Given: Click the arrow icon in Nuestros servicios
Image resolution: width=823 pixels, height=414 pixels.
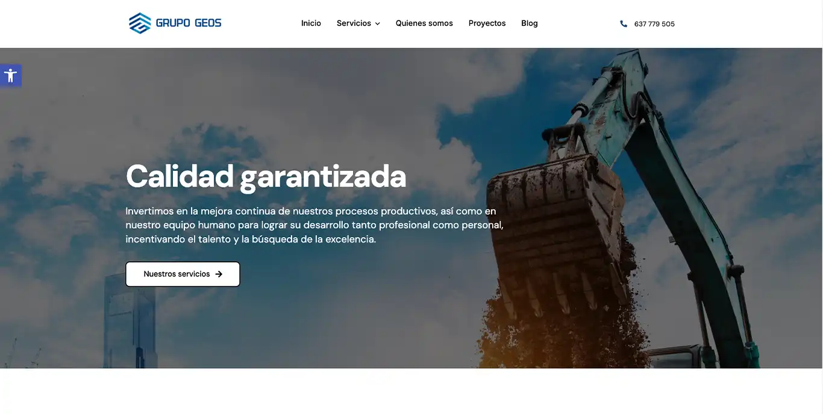Looking at the screenshot, I should tap(219, 274).
